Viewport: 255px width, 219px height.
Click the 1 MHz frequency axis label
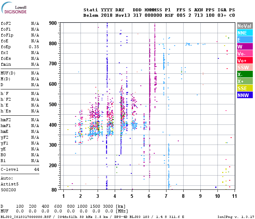click(x=63, y=196)
